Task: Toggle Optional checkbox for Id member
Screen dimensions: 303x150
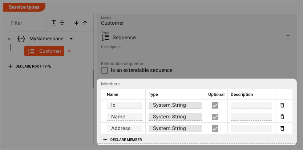Action: pyautogui.click(x=215, y=105)
